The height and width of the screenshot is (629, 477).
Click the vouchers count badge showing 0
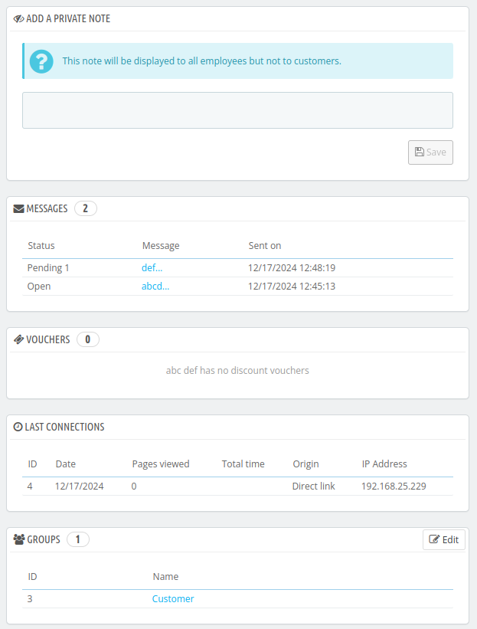coord(87,339)
